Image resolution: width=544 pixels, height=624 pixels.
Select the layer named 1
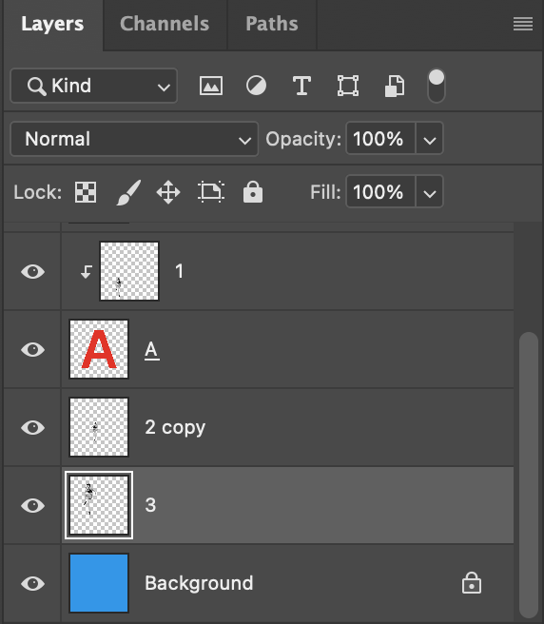(x=179, y=271)
